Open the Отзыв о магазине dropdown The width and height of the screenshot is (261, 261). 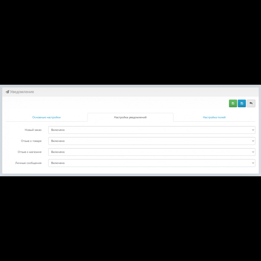pos(151,152)
